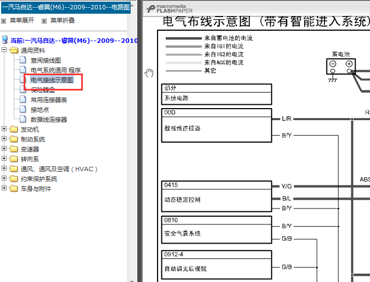Expand the 约束保护系统 folder
The image size is (370, 282).
pyautogui.click(x=4, y=178)
